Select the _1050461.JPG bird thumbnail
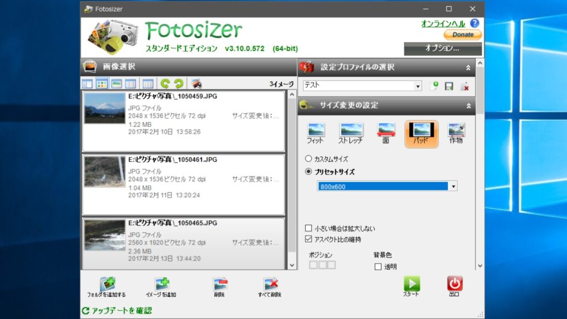The height and width of the screenshot is (319, 567). tap(105, 172)
